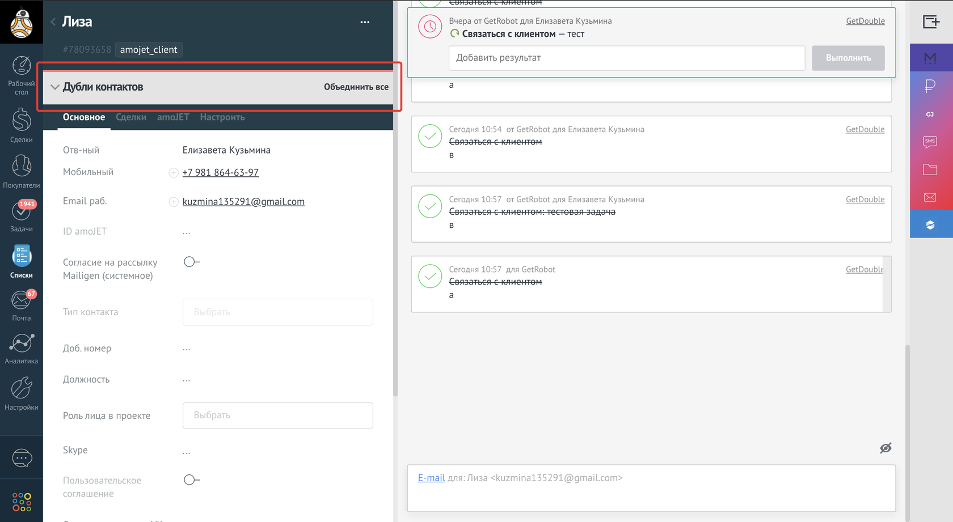The width and height of the screenshot is (953, 522).
Task: Click clock icon of overdue task
Action: (430, 27)
